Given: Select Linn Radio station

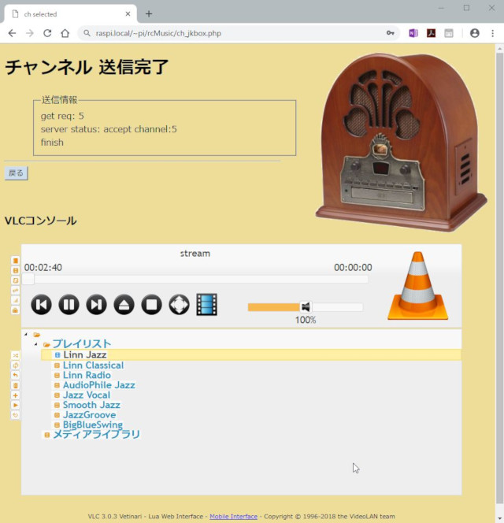Looking at the screenshot, I should pos(87,375).
